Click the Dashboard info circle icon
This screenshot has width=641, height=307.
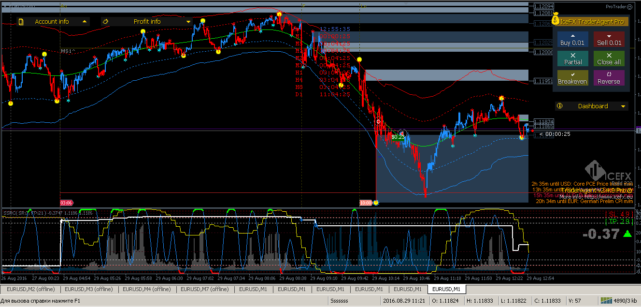[559, 106]
